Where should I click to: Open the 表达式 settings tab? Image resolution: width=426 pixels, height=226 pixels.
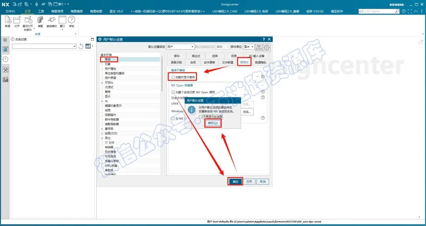[196, 56]
